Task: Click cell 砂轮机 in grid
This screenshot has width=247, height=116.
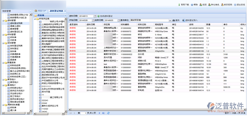Action: pos(141,90)
